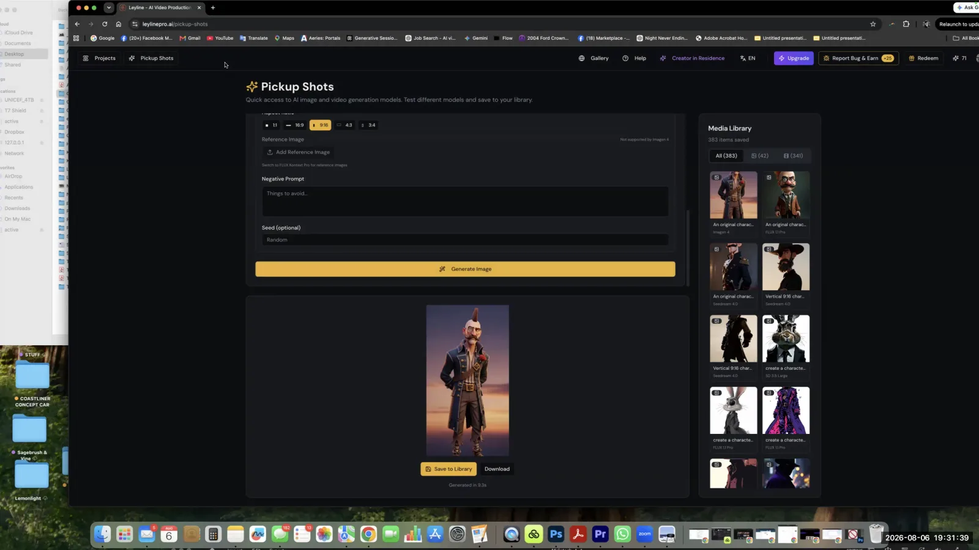Image resolution: width=979 pixels, height=550 pixels.
Task: Open the tab search dropdown chevron
Action: click(x=108, y=7)
